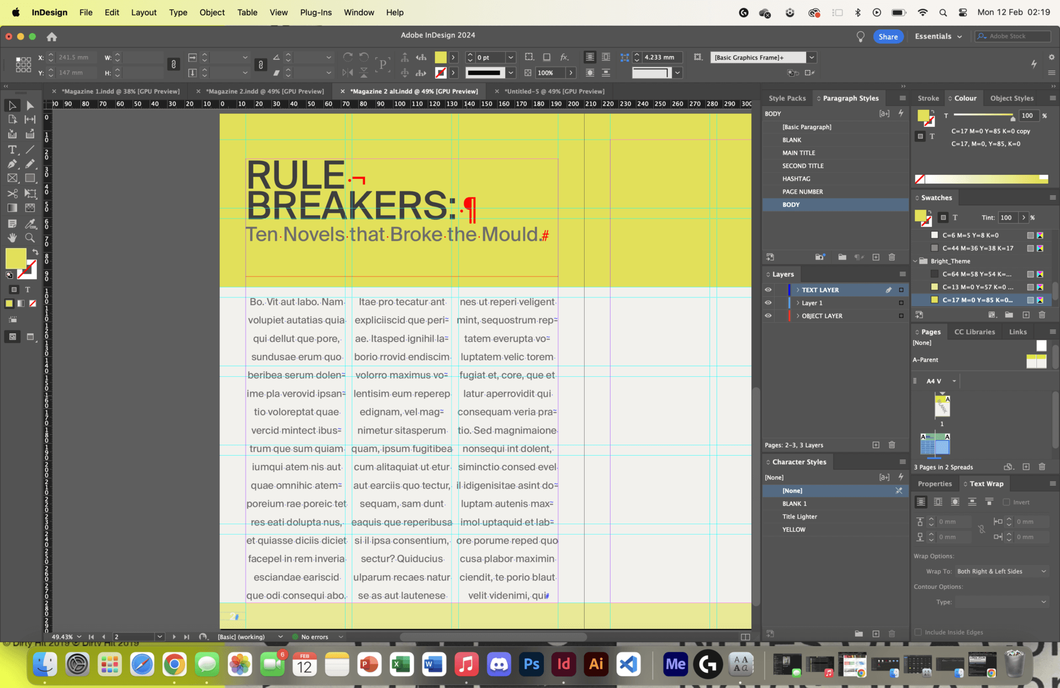Select the Hand tool
The image size is (1060, 688).
(x=12, y=238)
